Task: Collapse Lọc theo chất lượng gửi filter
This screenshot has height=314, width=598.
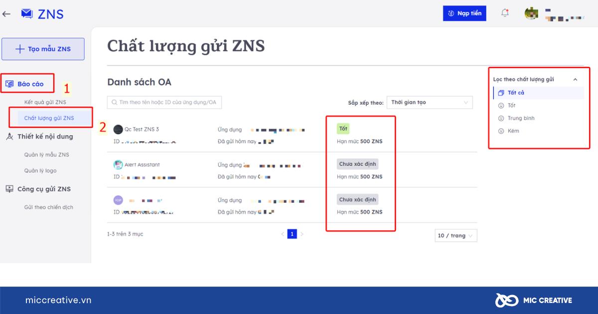Action: coord(575,79)
